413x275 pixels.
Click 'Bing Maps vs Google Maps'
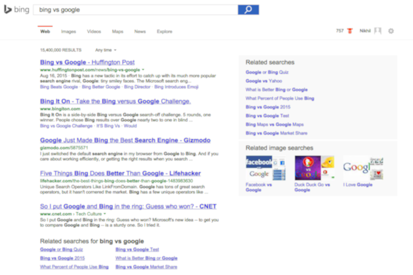pos(274,124)
